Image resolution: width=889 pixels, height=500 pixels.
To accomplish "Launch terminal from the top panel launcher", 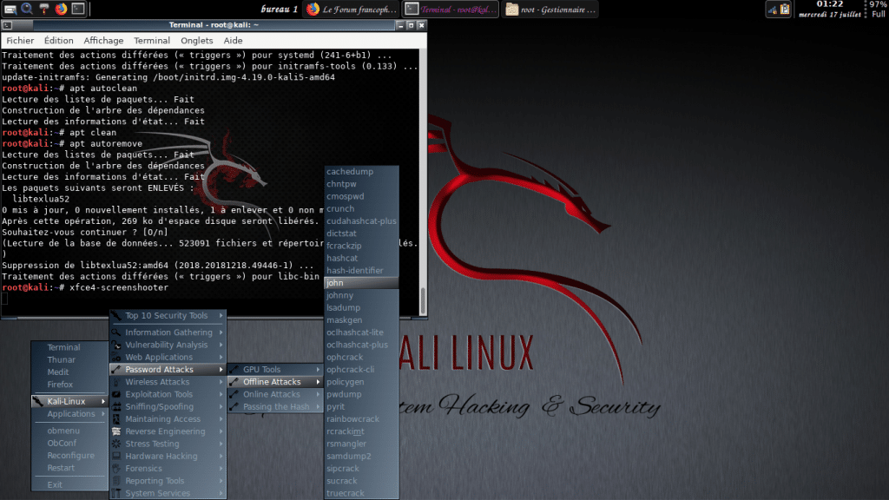I will tap(78, 9).
